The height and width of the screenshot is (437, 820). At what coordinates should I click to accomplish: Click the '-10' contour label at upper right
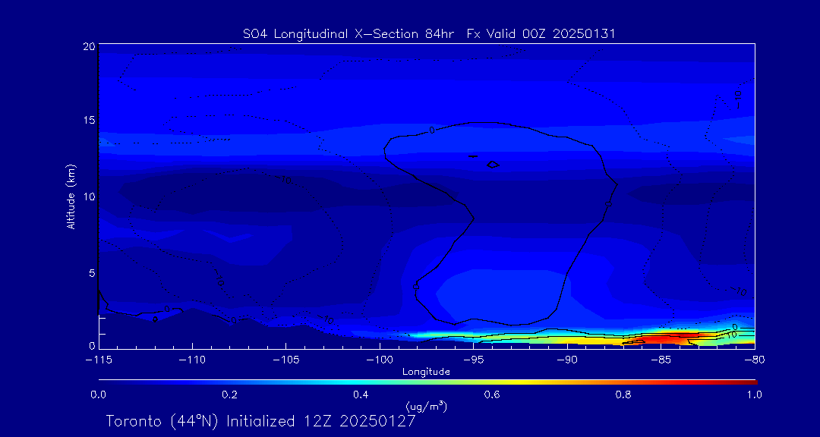(x=738, y=99)
